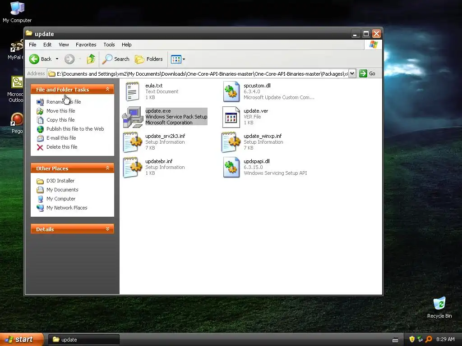Open the View menu
This screenshot has height=346, width=462.
(64, 45)
